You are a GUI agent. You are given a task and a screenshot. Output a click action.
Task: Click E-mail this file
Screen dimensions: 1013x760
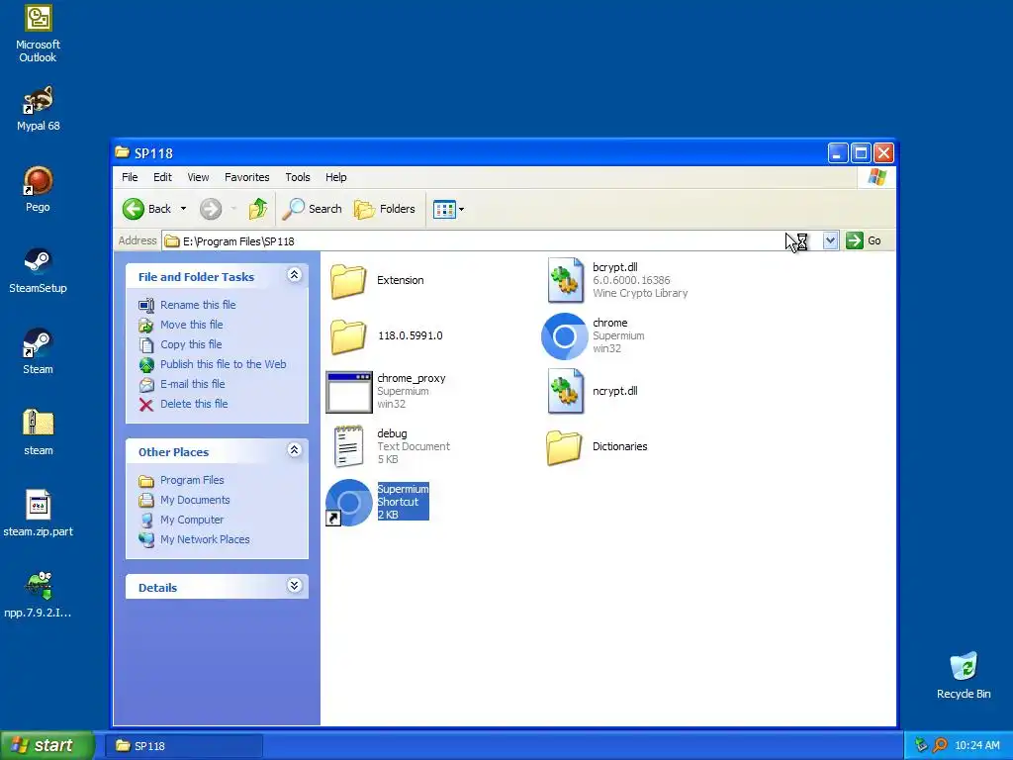click(182, 384)
